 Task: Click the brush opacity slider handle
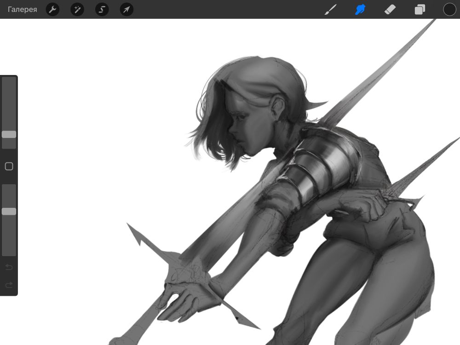tap(9, 212)
